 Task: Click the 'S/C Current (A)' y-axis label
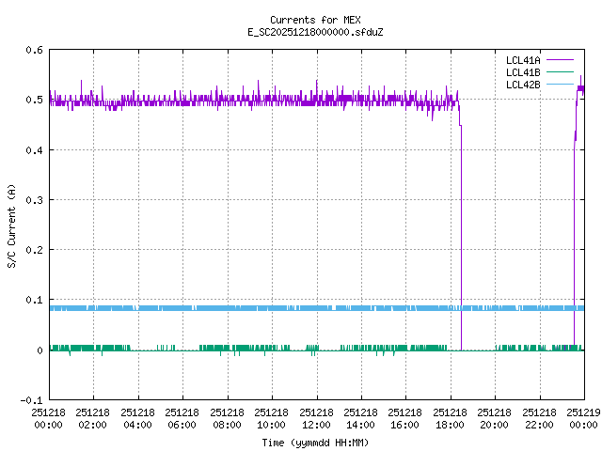click(x=11, y=225)
